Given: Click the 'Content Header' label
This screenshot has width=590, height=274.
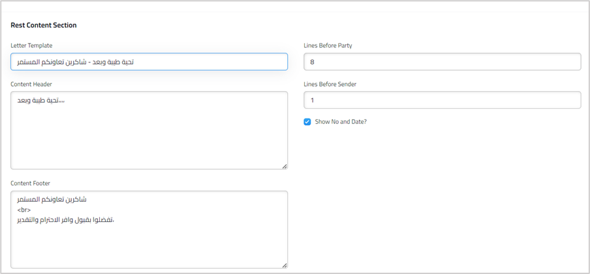Looking at the screenshot, I should coord(31,84).
